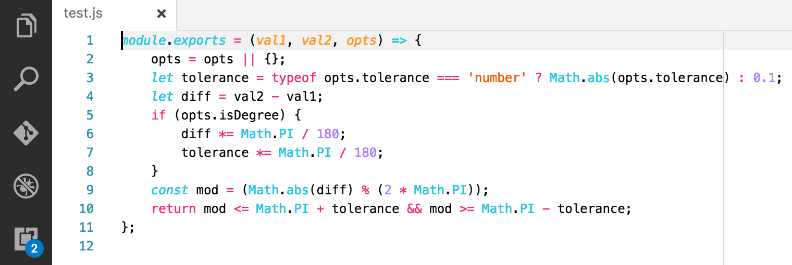Image resolution: width=792 pixels, height=265 pixels.
Task: Click line number 4 in the gutter
Action: click(x=90, y=97)
